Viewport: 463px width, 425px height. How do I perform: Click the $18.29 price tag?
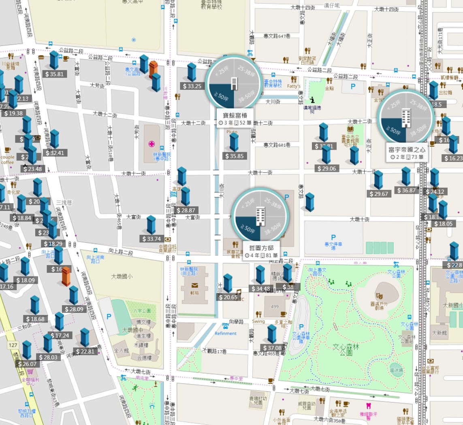coord(53,244)
